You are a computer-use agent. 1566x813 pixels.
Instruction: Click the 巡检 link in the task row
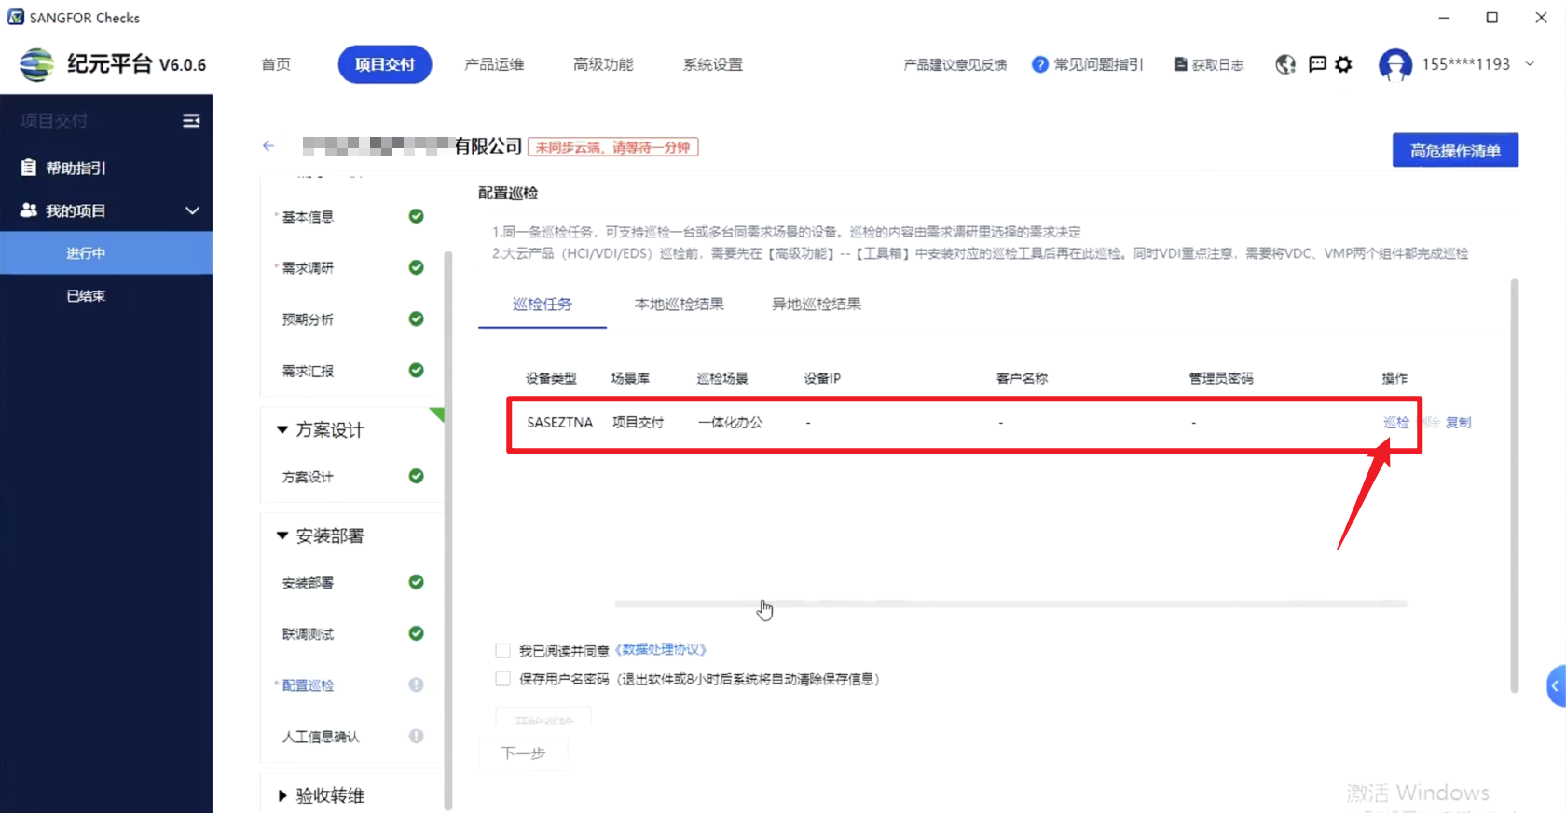pos(1395,423)
